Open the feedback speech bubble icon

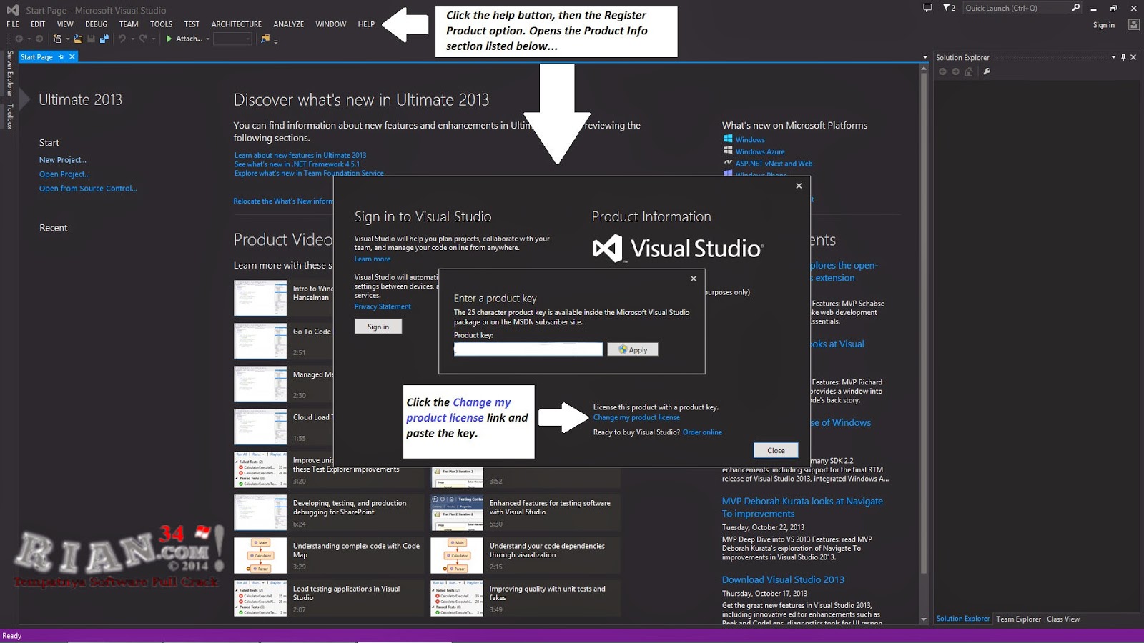click(927, 8)
